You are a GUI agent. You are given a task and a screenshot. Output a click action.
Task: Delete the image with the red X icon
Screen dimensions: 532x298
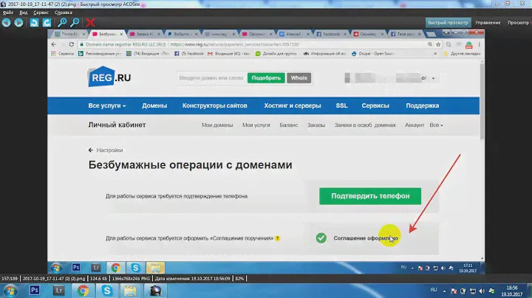[91, 23]
